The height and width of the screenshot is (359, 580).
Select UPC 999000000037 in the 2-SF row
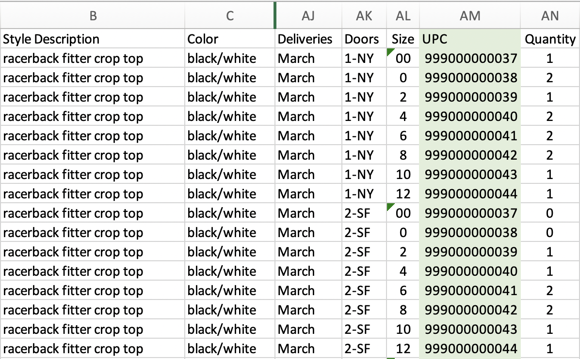click(470, 213)
